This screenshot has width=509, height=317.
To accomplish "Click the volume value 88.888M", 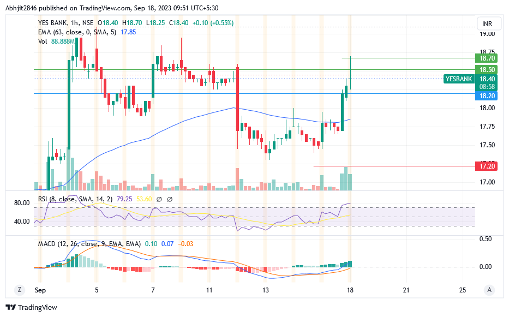I will click(63, 41).
